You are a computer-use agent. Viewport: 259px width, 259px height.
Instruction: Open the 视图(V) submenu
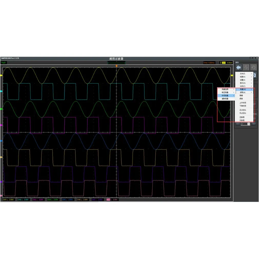pos(244,77)
